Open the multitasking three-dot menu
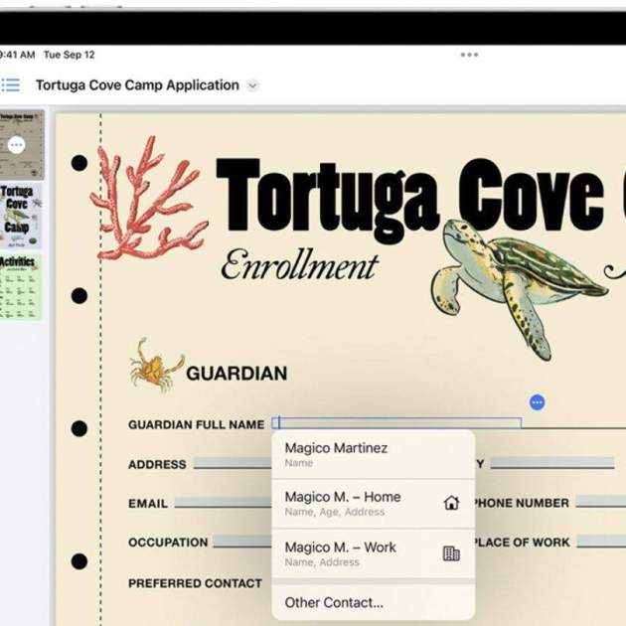 469,55
